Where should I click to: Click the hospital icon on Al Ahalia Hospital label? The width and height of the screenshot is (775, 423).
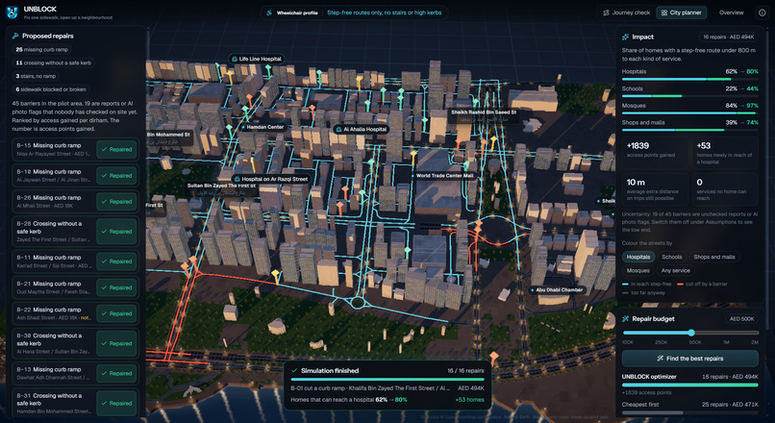click(338, 130)
